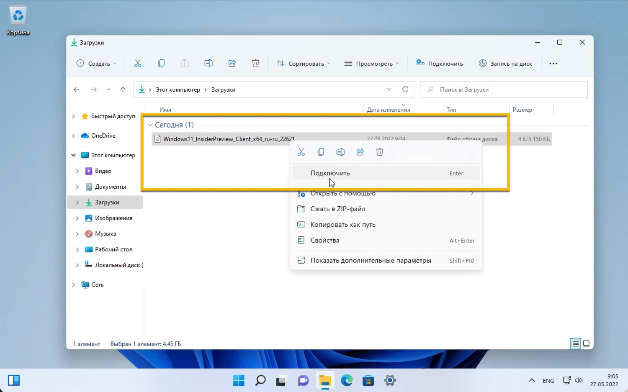Open the Сортировать dropdown
The width and height of the screenshot is (628, 392).
[x=304, y=64]
